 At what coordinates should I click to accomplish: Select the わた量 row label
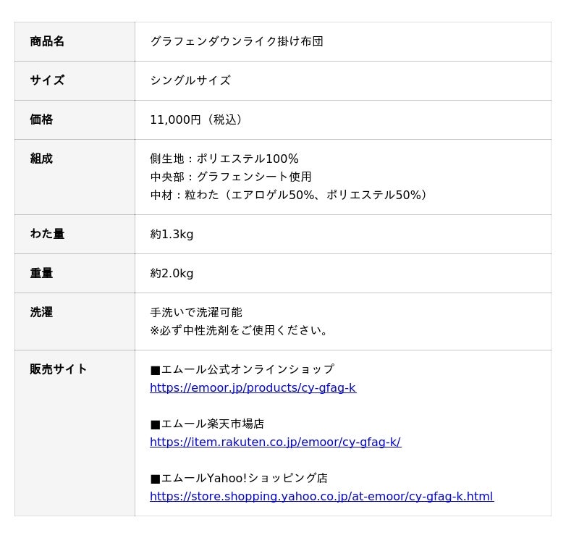47,234
